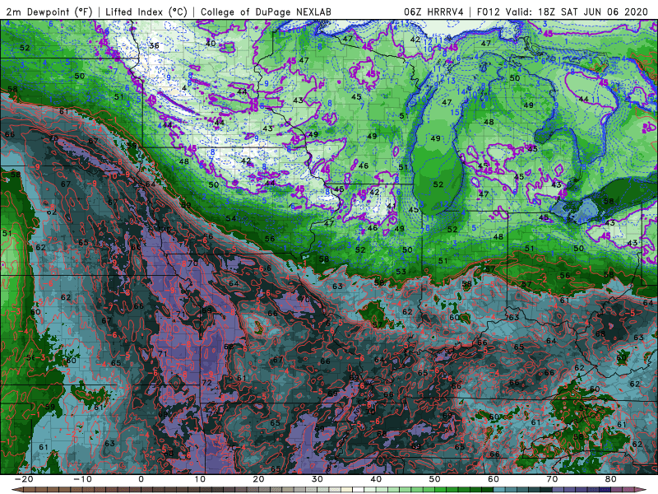Click the 10 label on the color scale
This screenshot has height=494, width=658.
200,479
